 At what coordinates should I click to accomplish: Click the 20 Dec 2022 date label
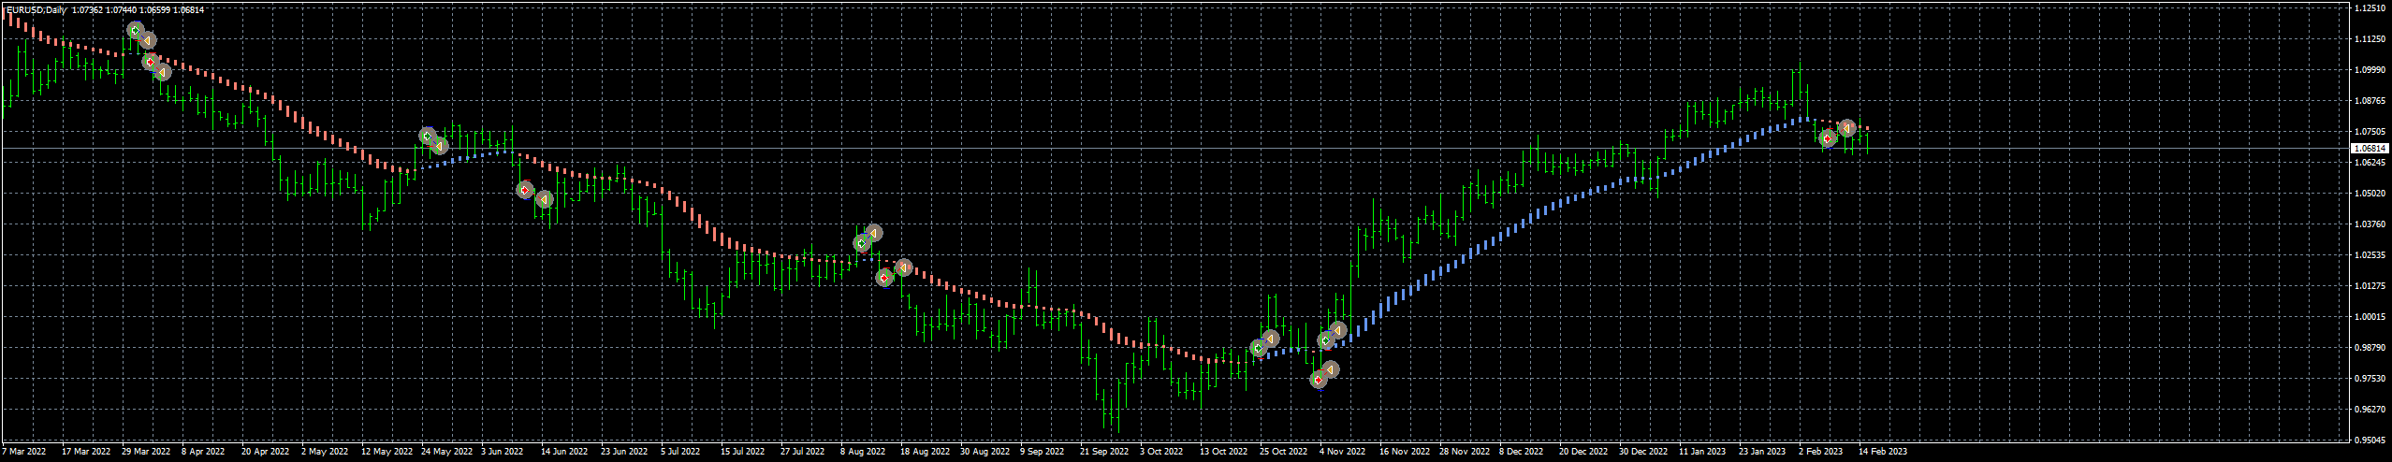pos(1583,452)
